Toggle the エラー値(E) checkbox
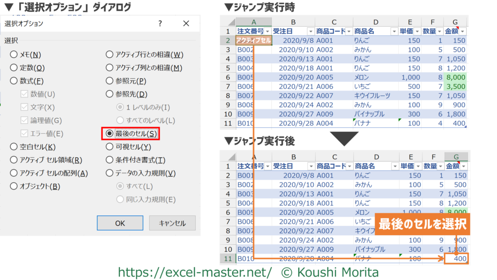 (x=24, y=133)
